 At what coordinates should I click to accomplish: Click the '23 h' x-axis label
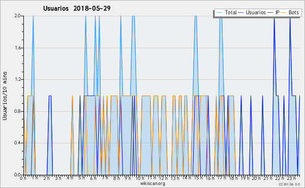tap(291, 178)
